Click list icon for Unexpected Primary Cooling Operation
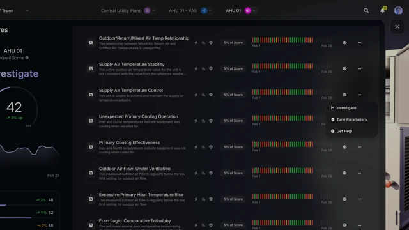Screen dimensions: 409x230 coord(91,121)
